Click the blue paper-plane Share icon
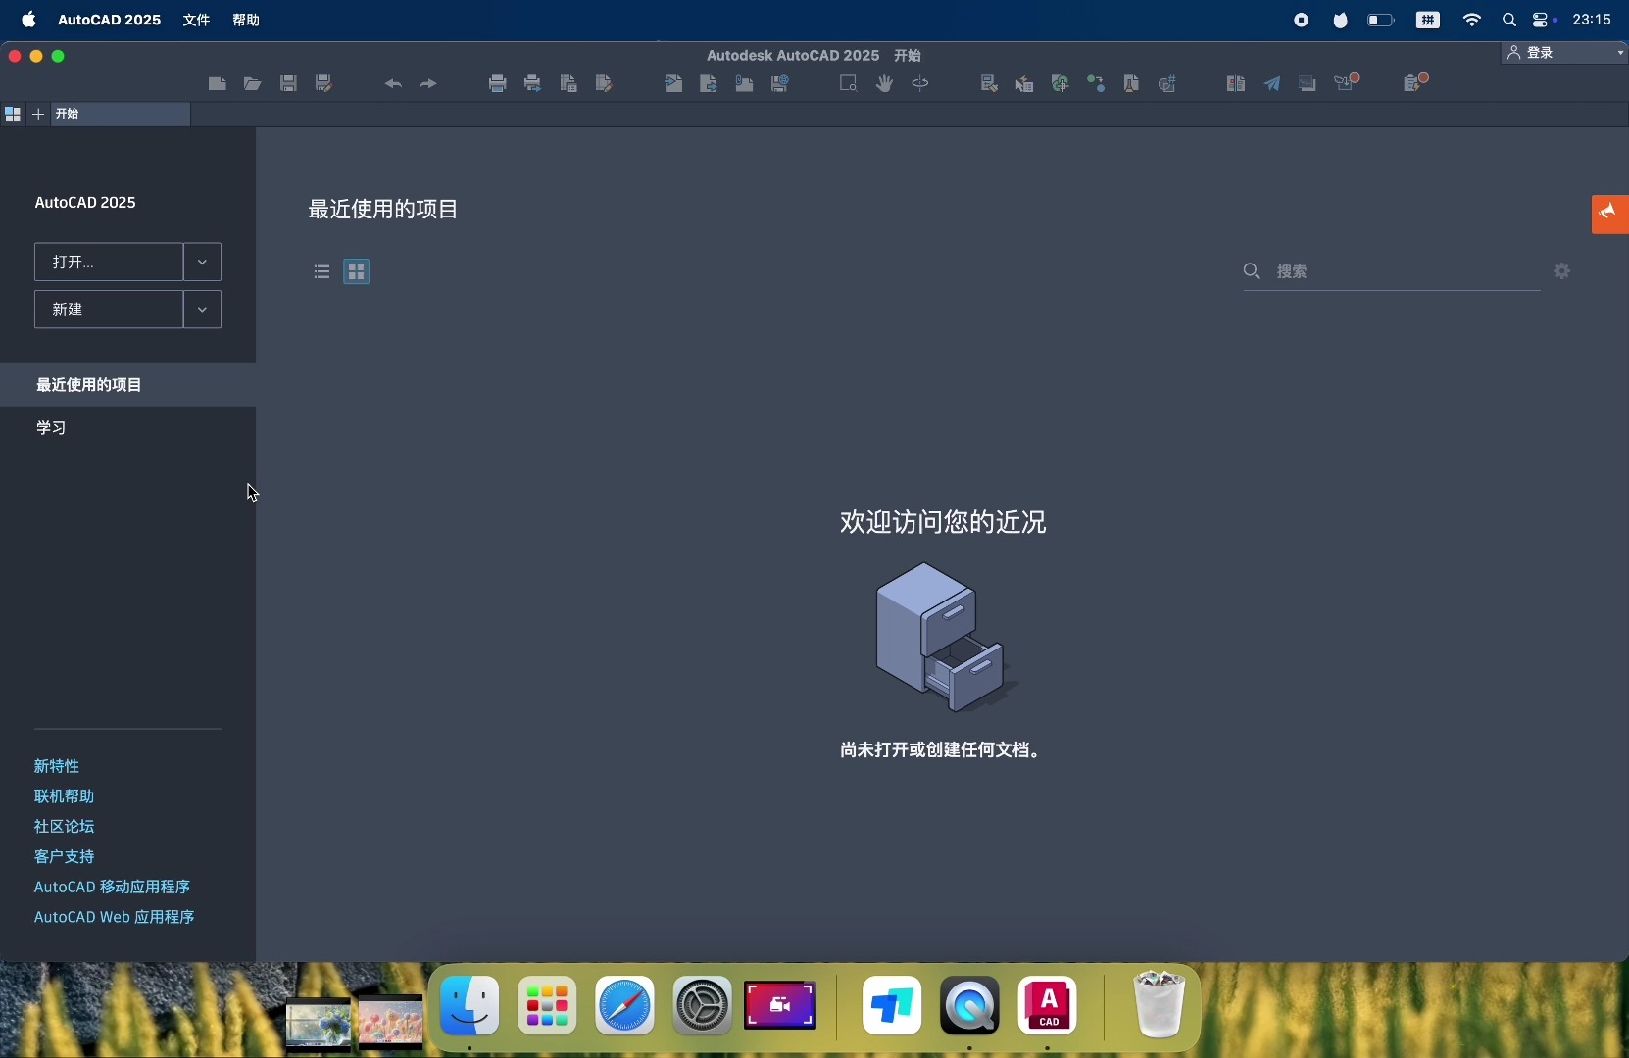 [1273, 84]
